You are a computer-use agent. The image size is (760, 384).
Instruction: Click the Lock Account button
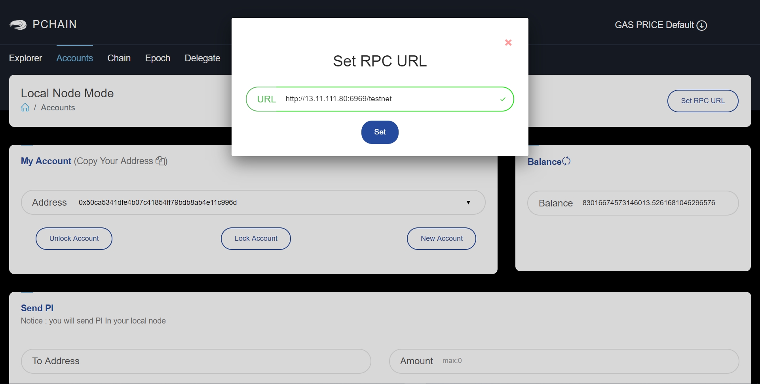(256, 238)
